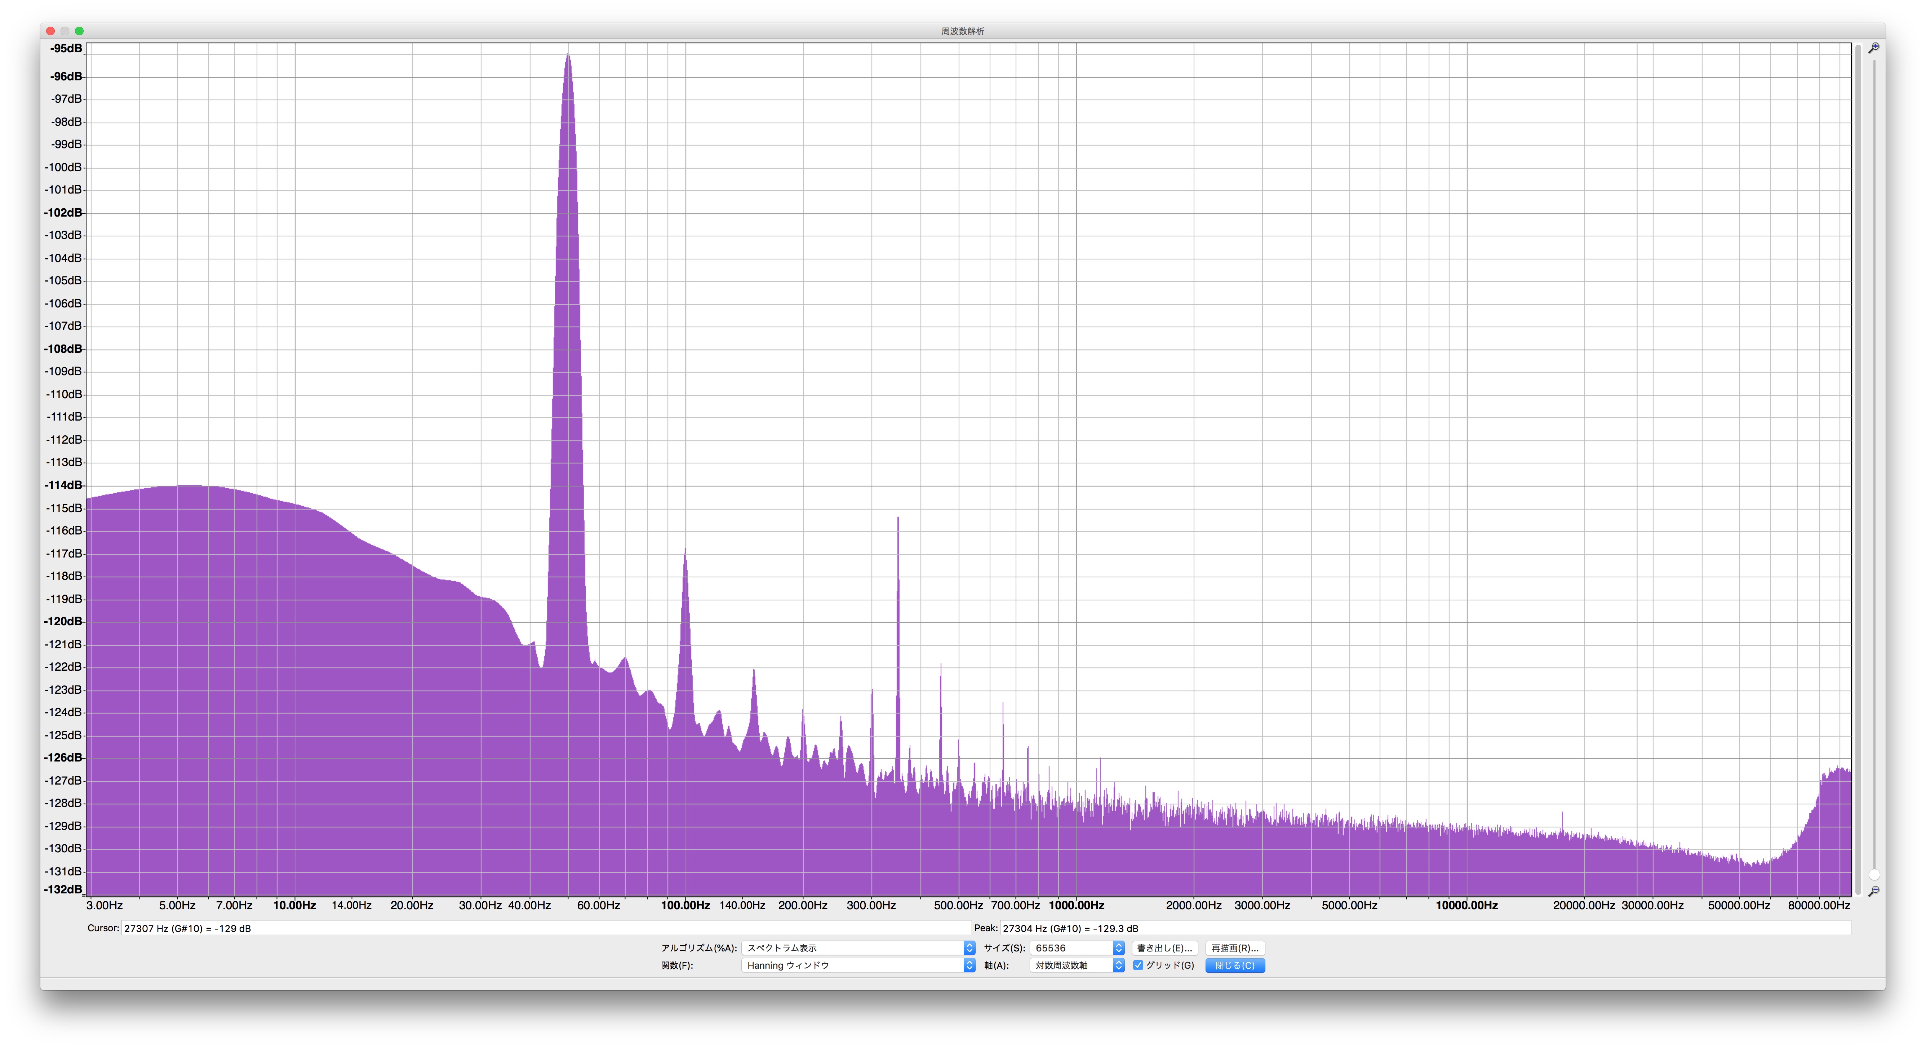Click the zoom-out magnifier below the vertical slider
The width and height of the screenshot is (1926, 1048).
1874,891
